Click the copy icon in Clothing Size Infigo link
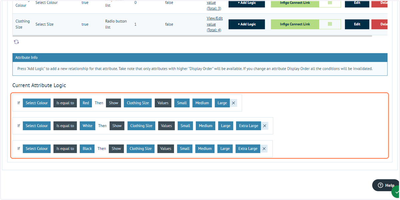The width and height of the screenshot is (400, 200). coord(330,24)
